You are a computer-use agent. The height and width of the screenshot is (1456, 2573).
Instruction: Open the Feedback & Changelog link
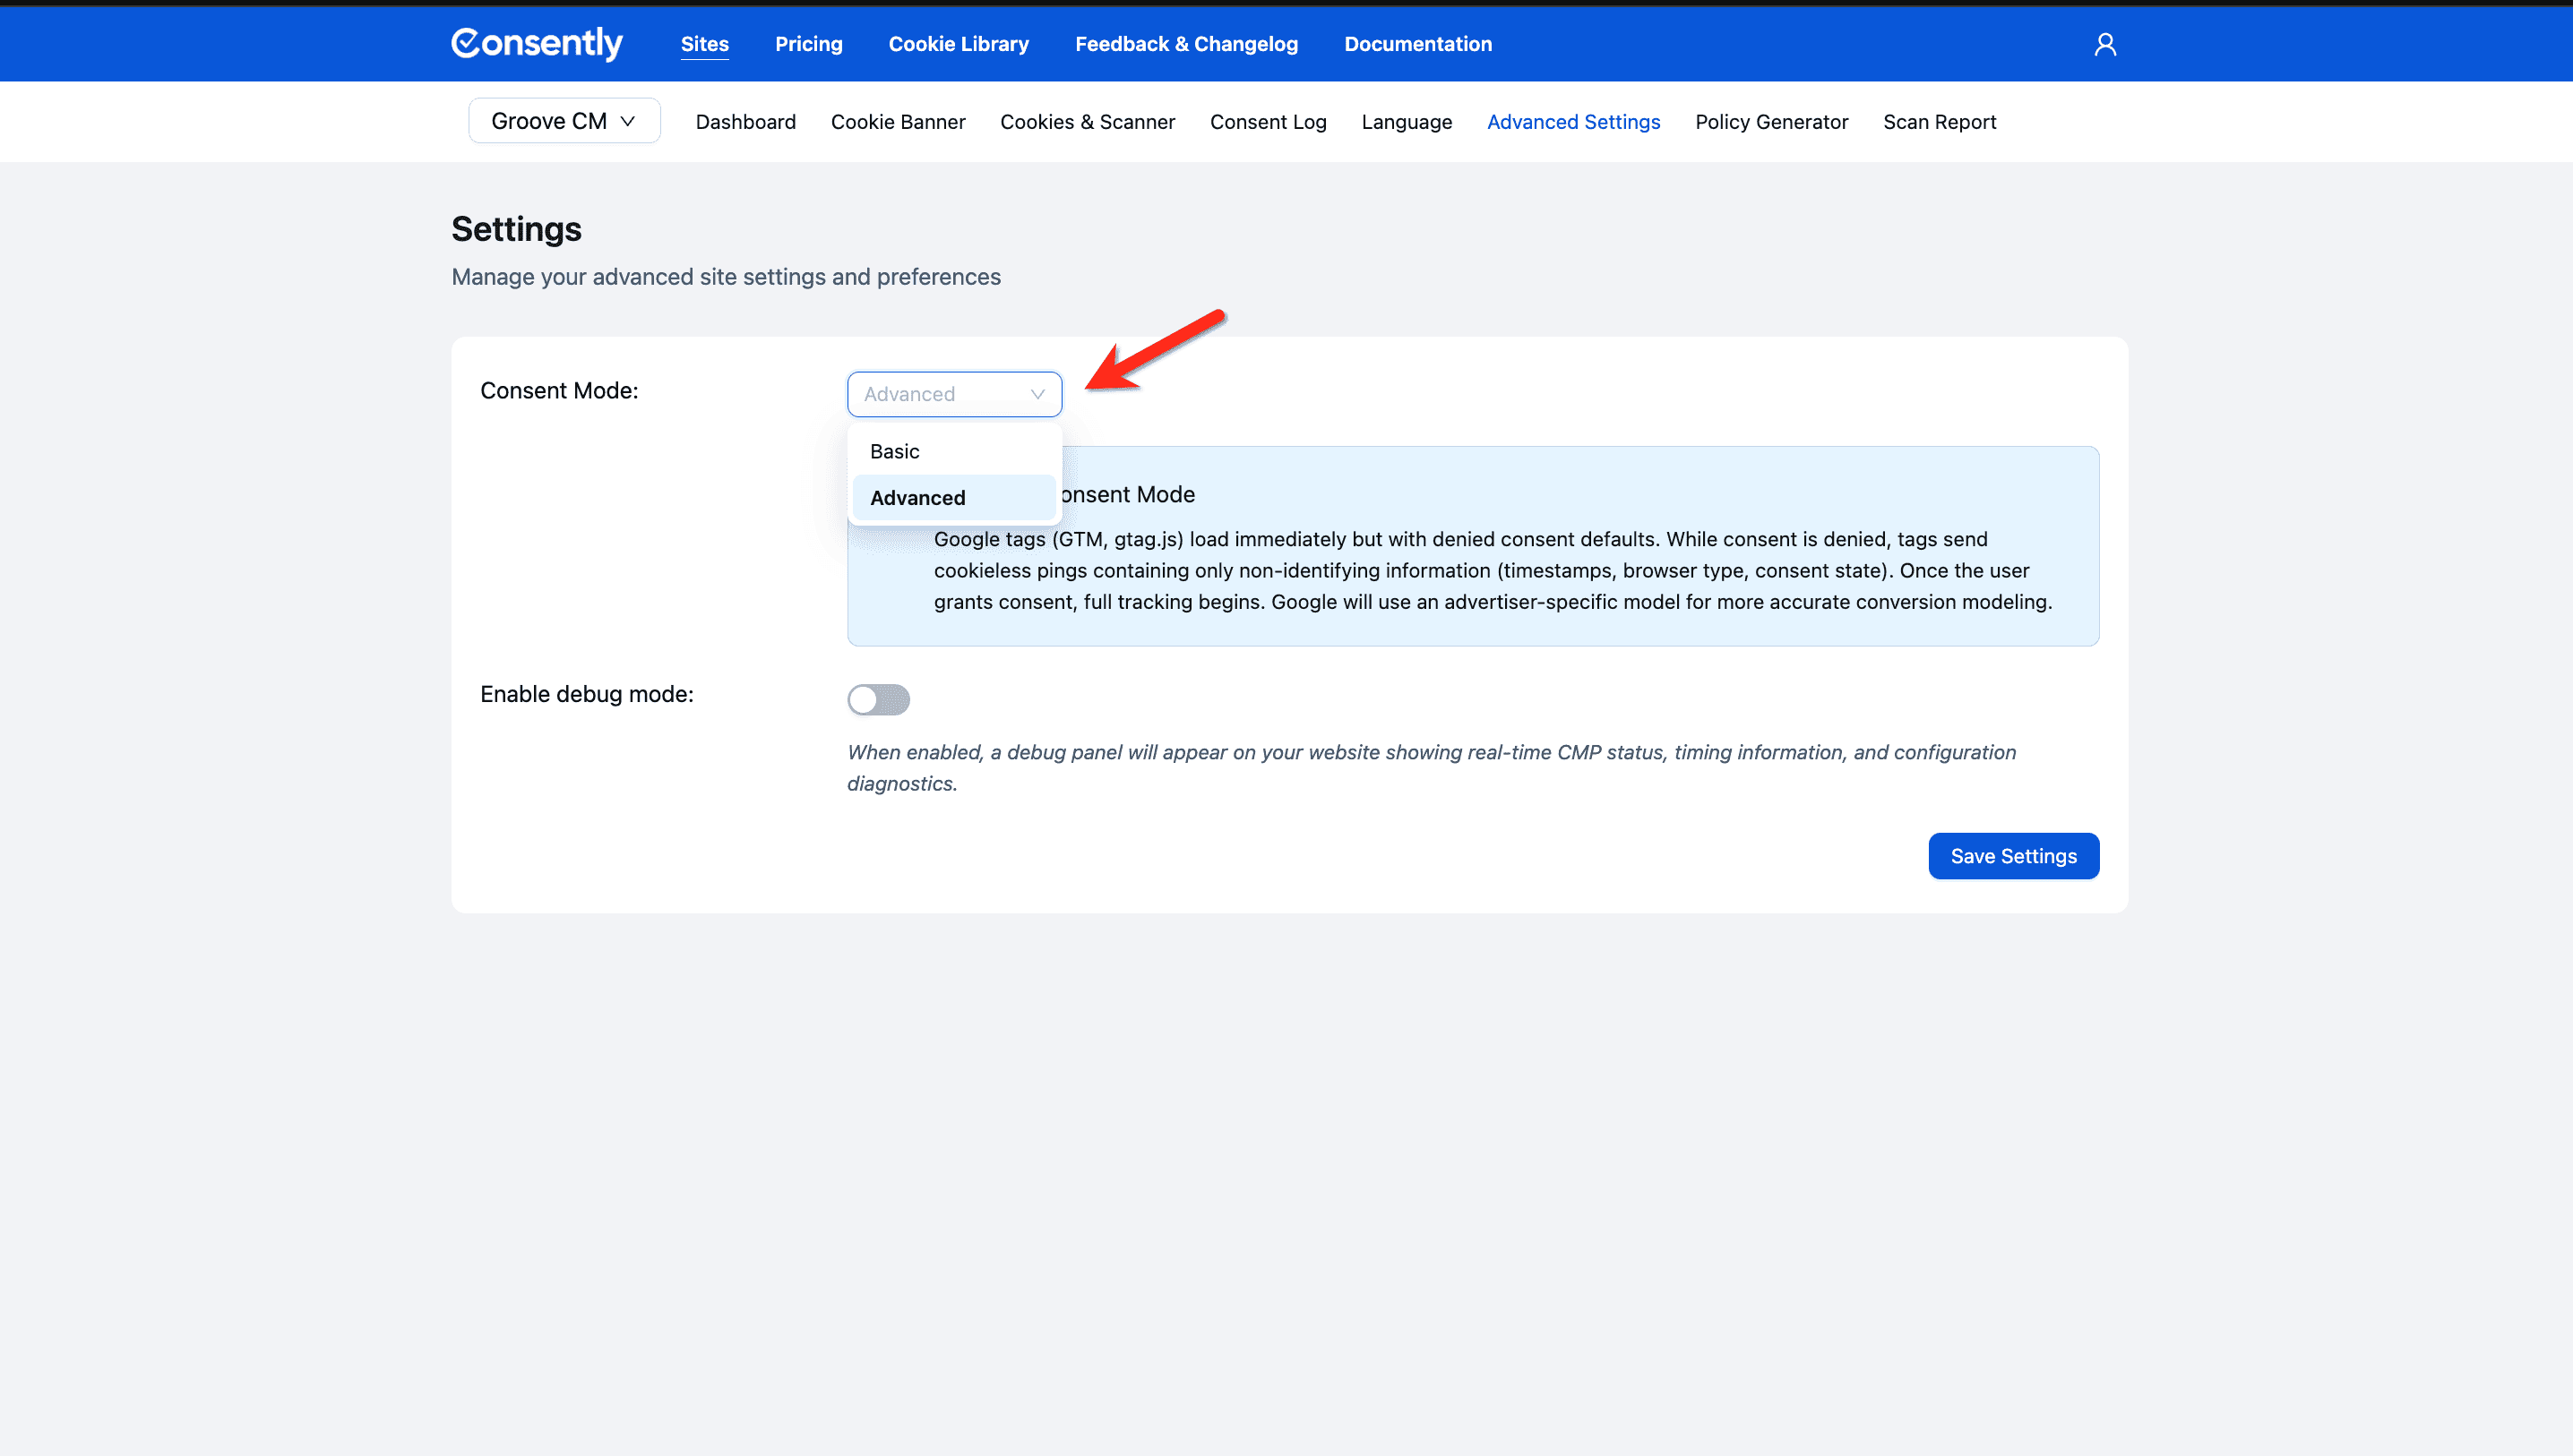pos(1185,44)
